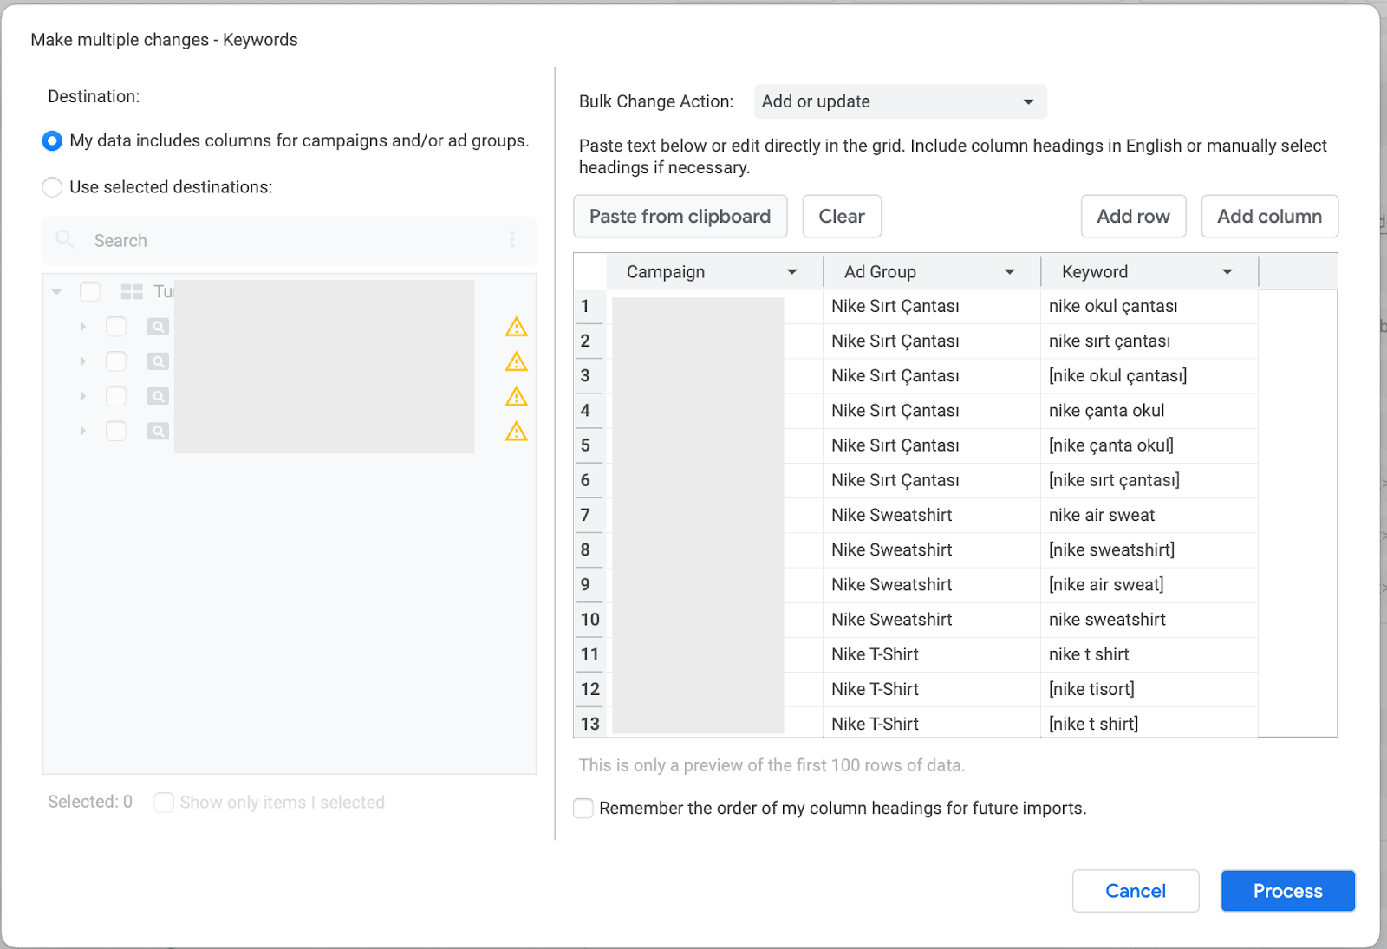Click keyword cell '[nike air sweat]'
Screen dimensions: 1387x949
coord(1149,585)
